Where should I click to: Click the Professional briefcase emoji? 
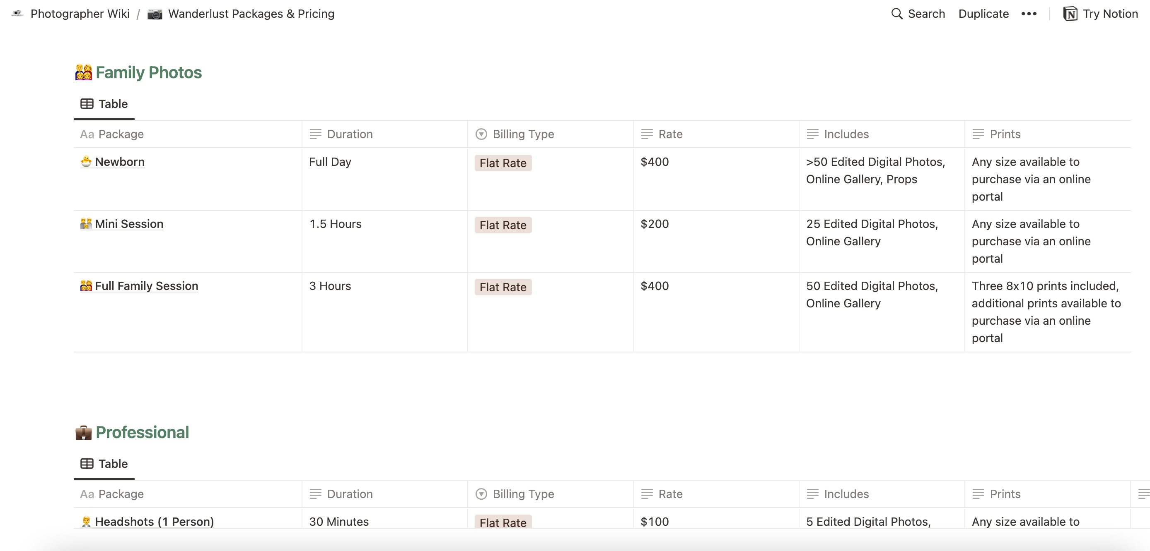84,432
